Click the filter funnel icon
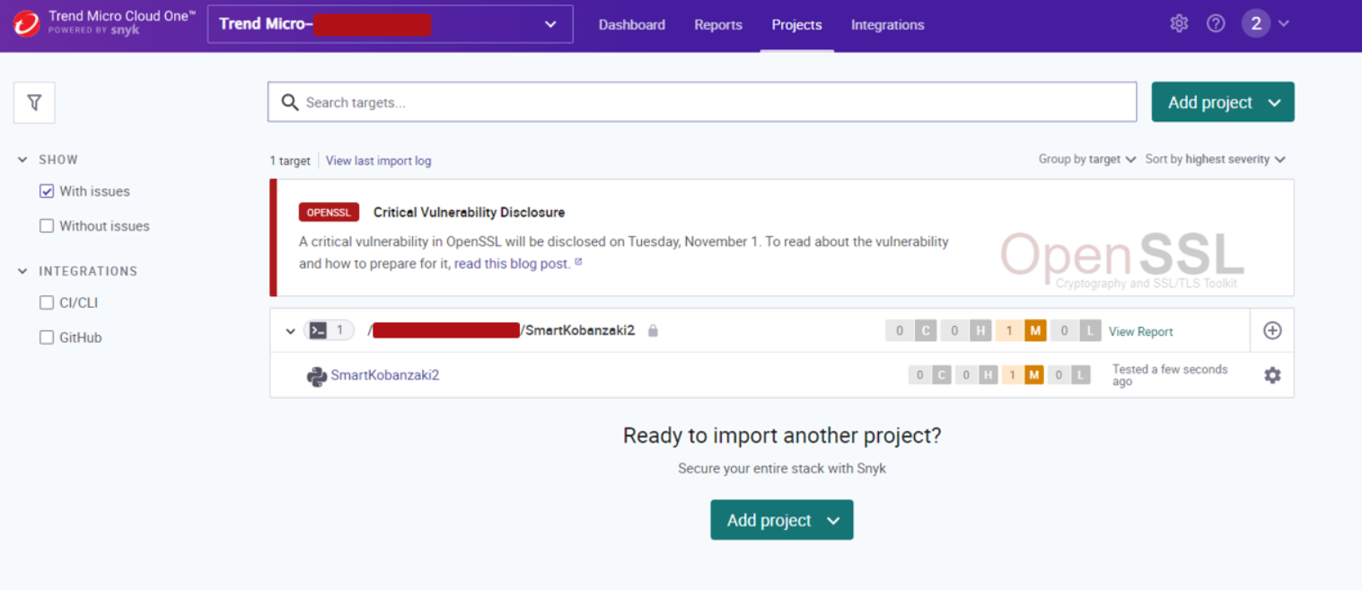This screenshot has height=590, width=1362. click(x=34, y=103)
